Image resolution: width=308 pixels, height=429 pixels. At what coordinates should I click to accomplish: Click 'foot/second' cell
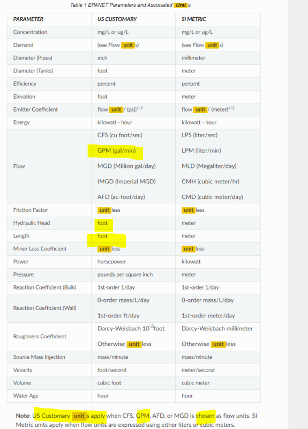(112, 370)
